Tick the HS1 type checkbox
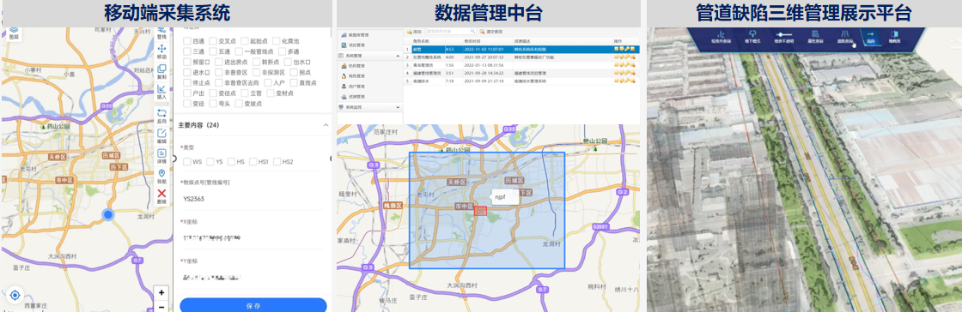This screenshot has width=962, height=312. [x=253, y=161]
